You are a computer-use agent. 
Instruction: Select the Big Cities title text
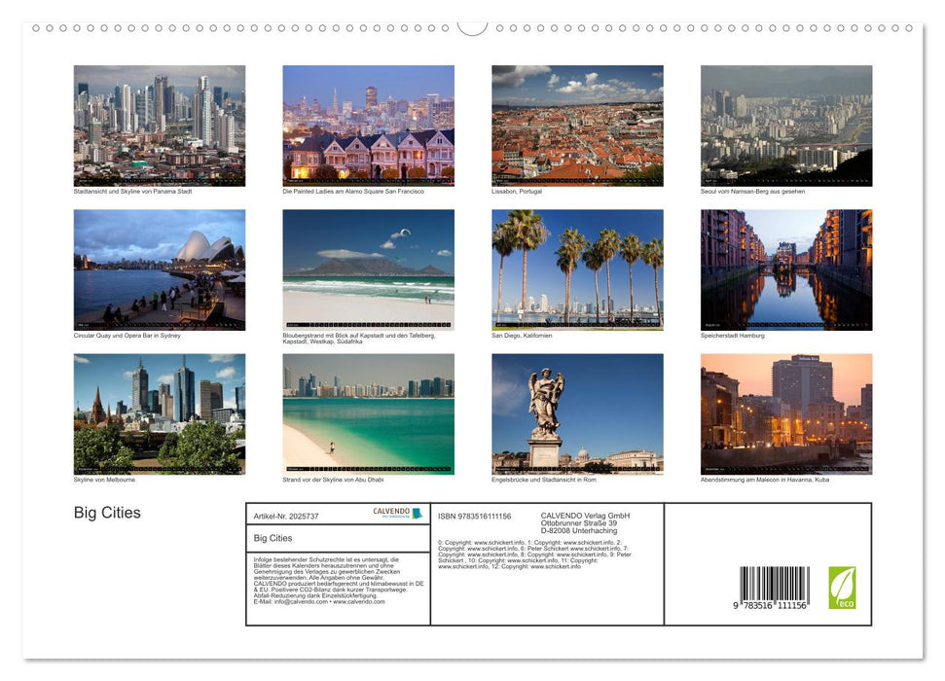pos(105,513)
